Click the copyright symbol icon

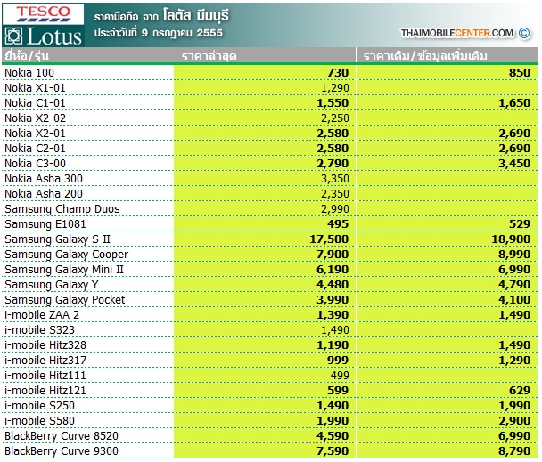(x=524, y=33)
